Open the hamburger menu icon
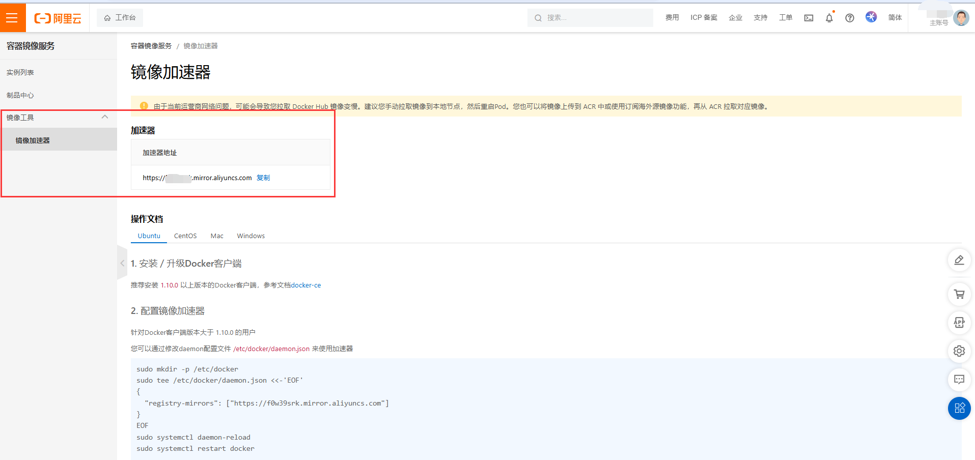 click(x=13, y=17)
